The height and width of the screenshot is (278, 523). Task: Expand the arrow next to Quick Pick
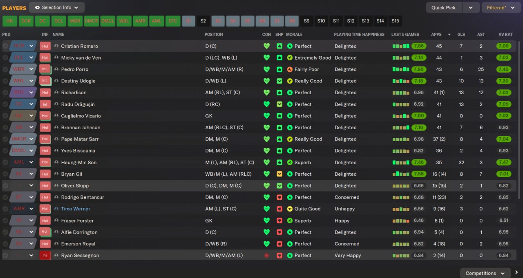pyautogui.click(x=471, y=7)
